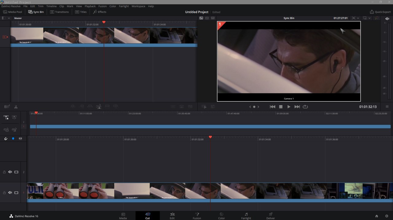393x220 pixels.
Task: Open the Transitions panel
Action: [x=59, y=12]
